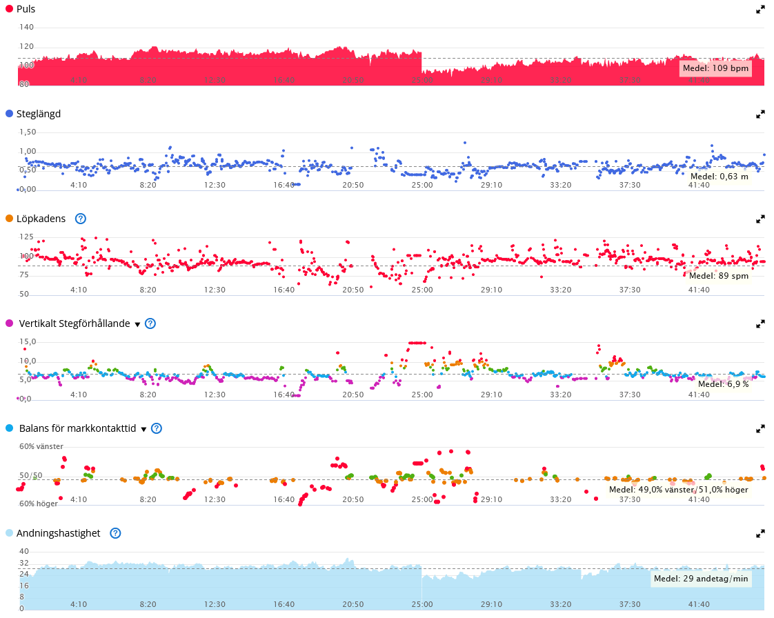
Task: Click the '60% höger' axis label
Action: (39, 504)
